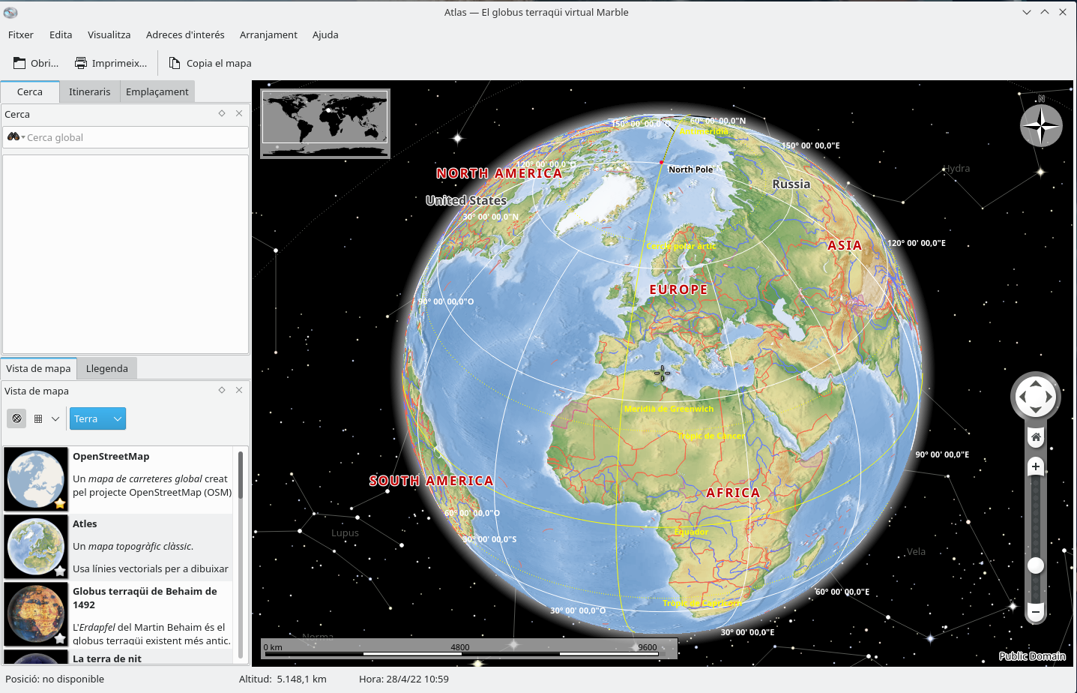
Task: Toggle favorite star on Atles theme
Action: pos(60,571)
